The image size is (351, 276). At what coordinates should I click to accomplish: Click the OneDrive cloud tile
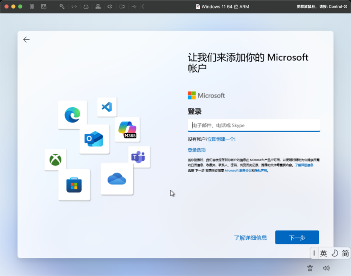[117, 179]
